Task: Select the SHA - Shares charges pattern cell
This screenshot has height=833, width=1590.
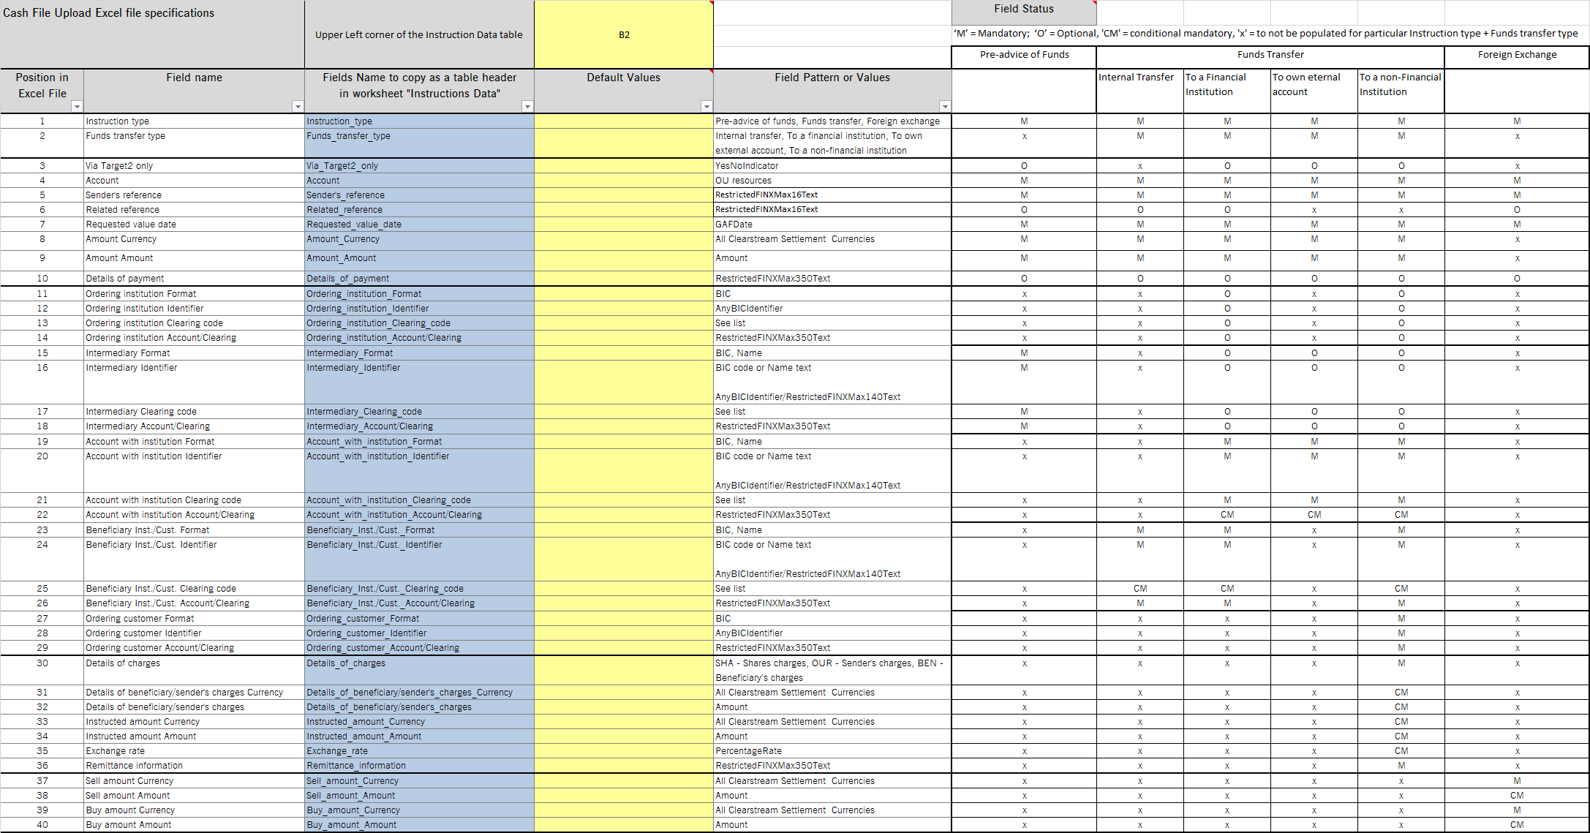Action: coord(832,671)
